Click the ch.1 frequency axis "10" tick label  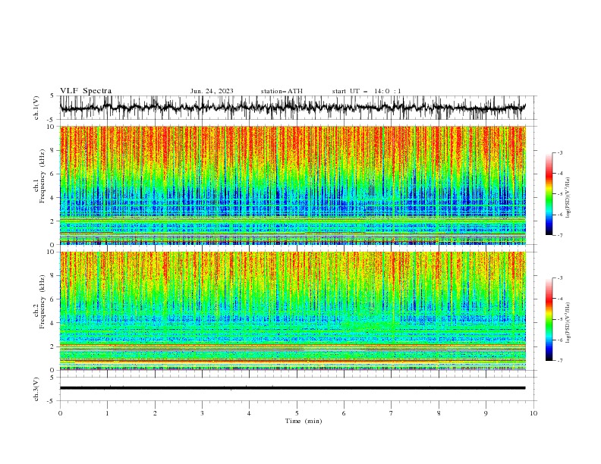52,127
